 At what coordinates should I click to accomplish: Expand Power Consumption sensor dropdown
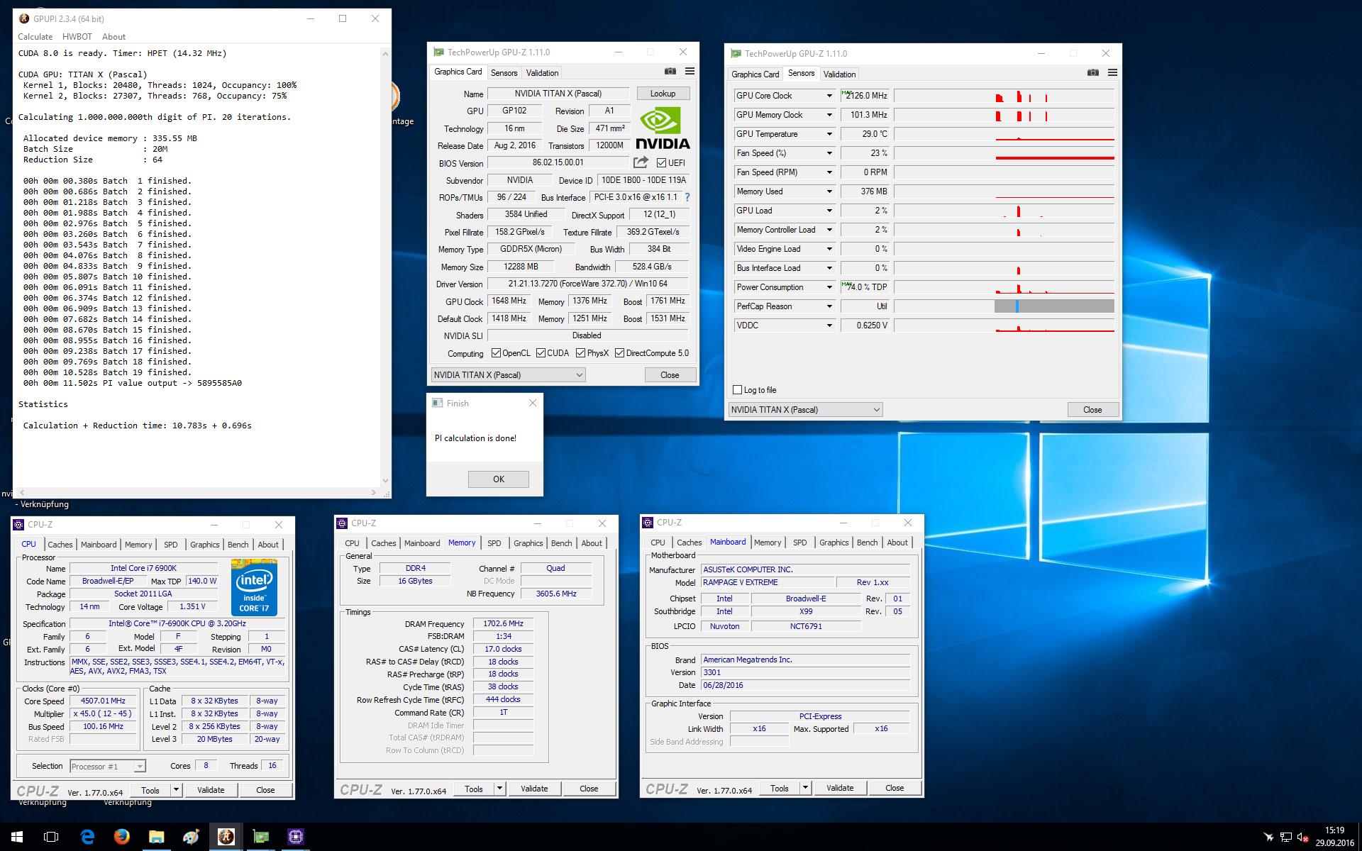(x=829, y=287)
